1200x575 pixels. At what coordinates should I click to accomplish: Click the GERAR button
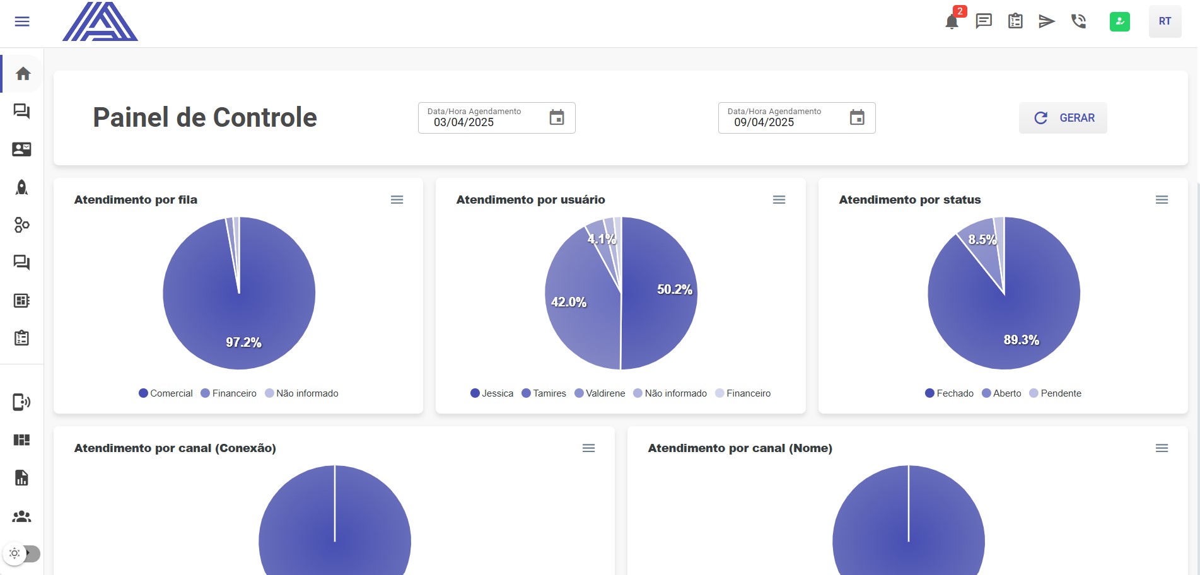pos(1063,118)
